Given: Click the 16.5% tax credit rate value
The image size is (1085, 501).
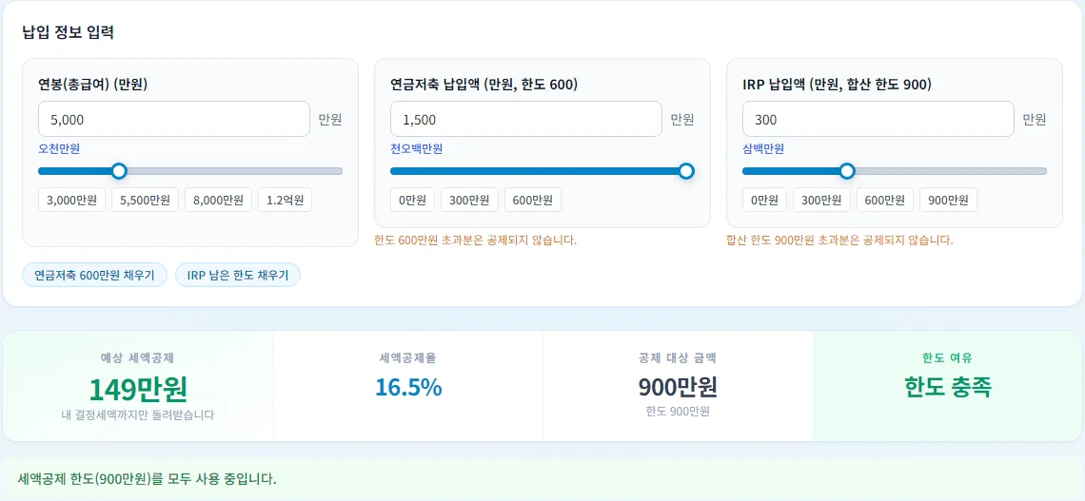Looking at the screenshot, I should coord(408,388).
